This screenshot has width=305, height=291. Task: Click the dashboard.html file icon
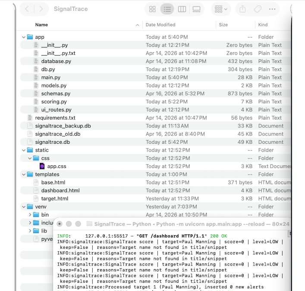(36, 190)
